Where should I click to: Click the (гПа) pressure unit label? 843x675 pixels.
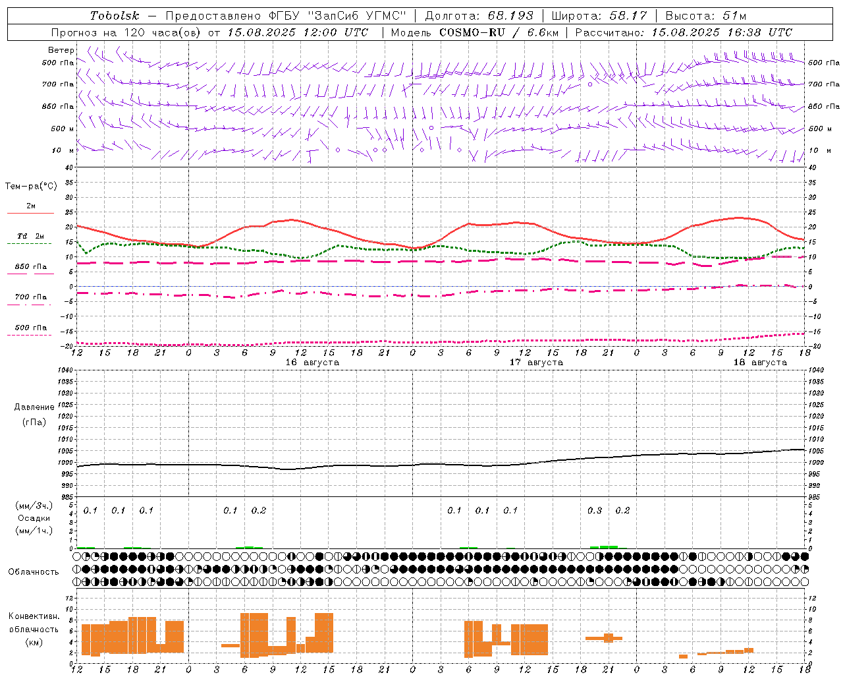click(34, 423)
